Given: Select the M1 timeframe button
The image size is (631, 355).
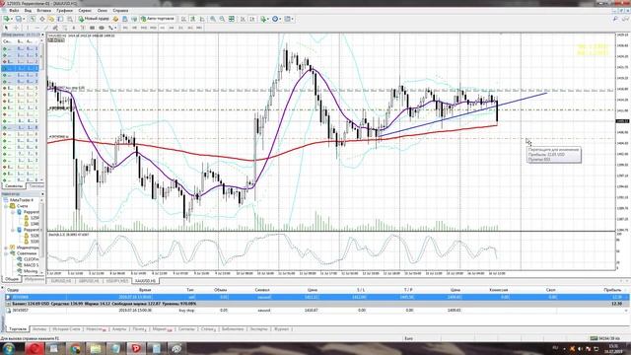Looking at the screenshot, I should point(125,28).
